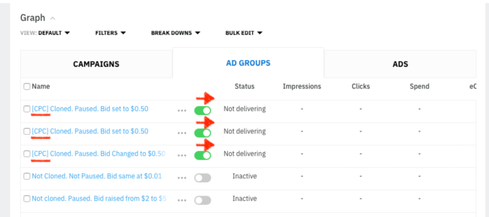Screen dimensions: 489x217
Task: Open the BULK EDIT dropdown
Action: (x=244, y=33)
